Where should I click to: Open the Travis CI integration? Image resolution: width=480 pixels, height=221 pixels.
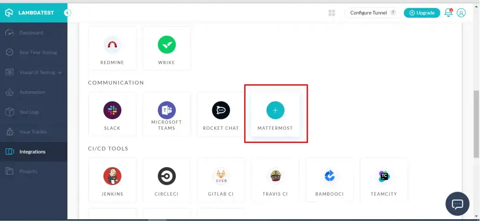275,176
